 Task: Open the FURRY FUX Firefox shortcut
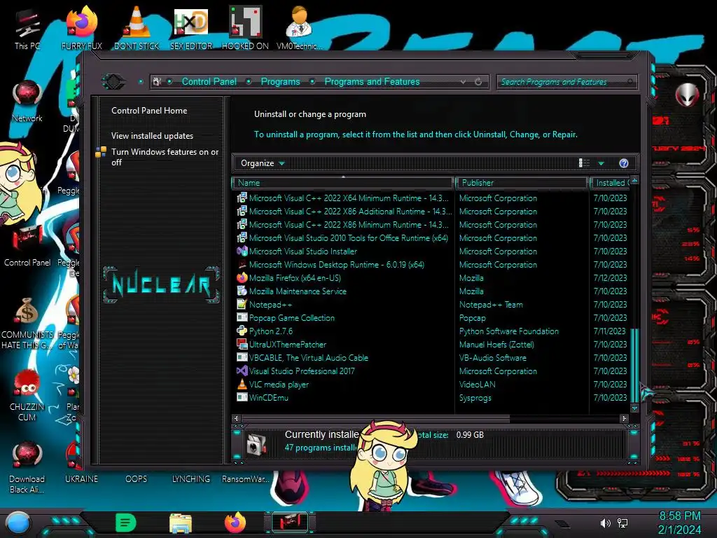[82, 28]
